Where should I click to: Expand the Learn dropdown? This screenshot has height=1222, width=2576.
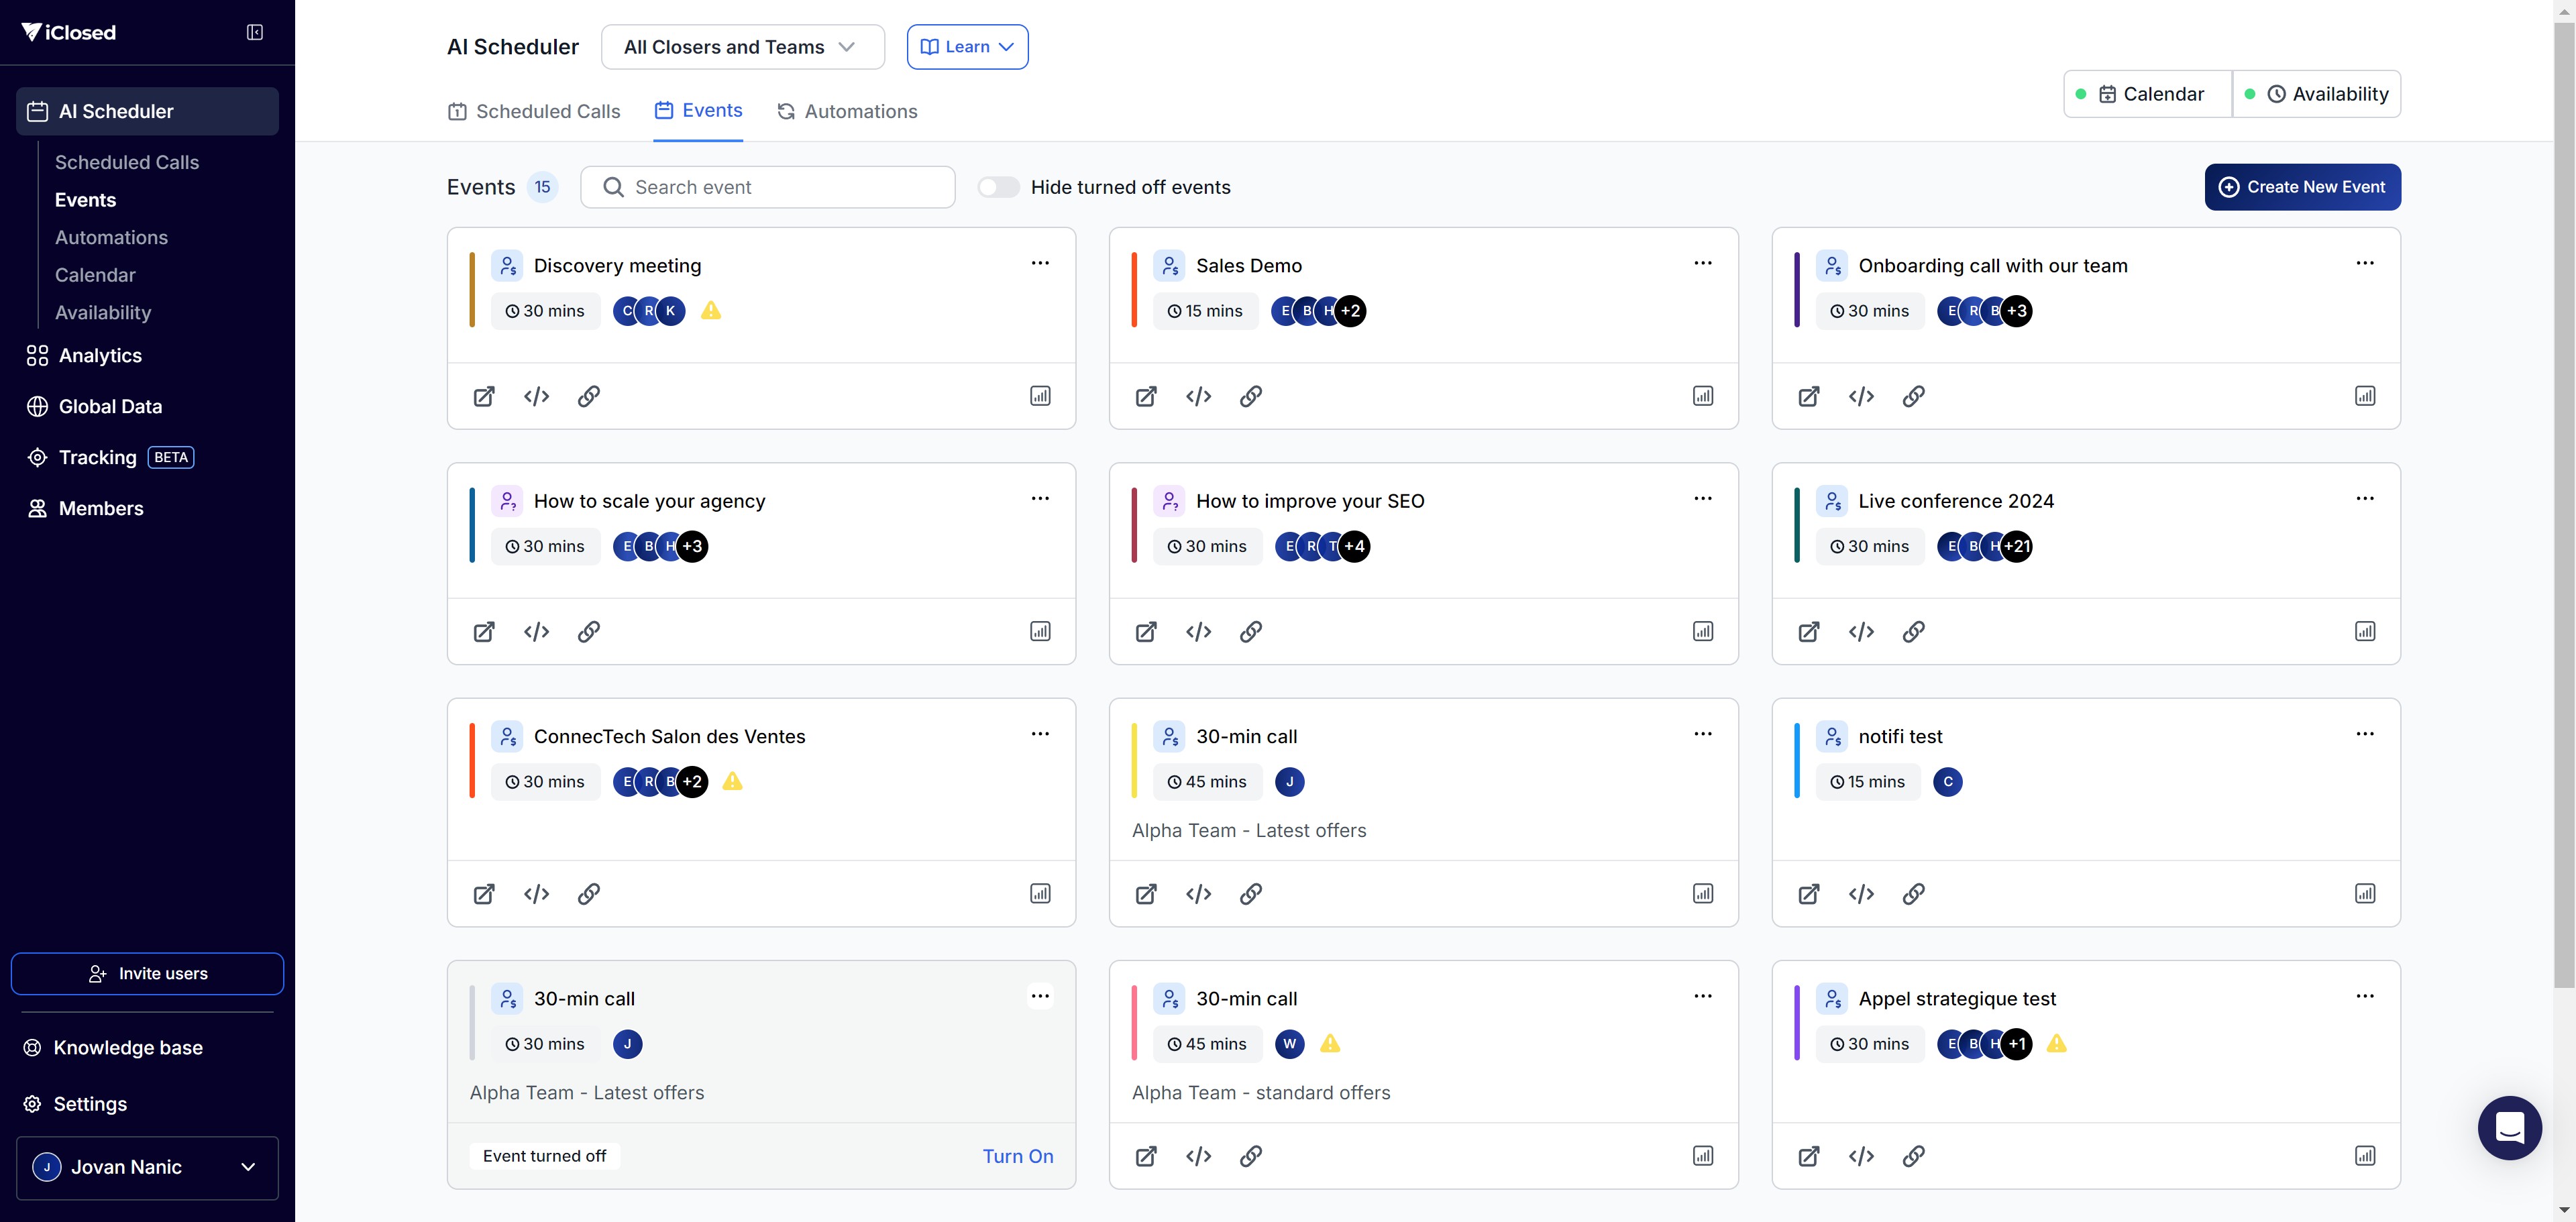[x=967, y=47]
